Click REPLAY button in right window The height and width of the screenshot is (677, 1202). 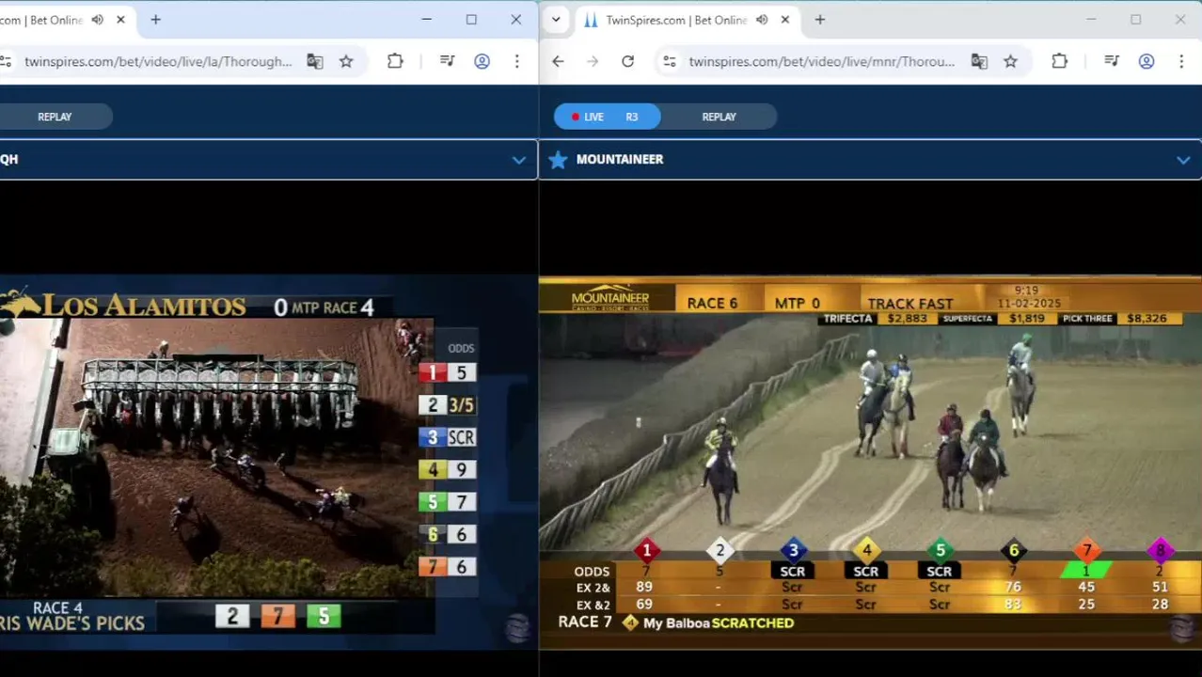[x=719, y=117]
